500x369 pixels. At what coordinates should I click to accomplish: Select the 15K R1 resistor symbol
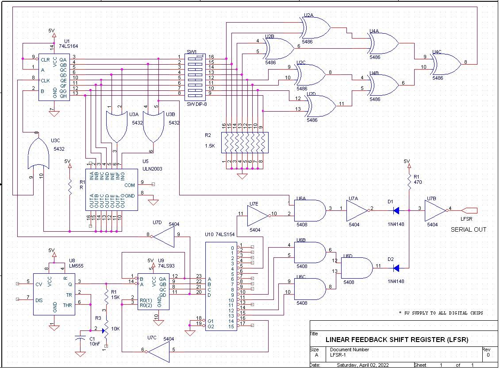[x=106, y=296]
